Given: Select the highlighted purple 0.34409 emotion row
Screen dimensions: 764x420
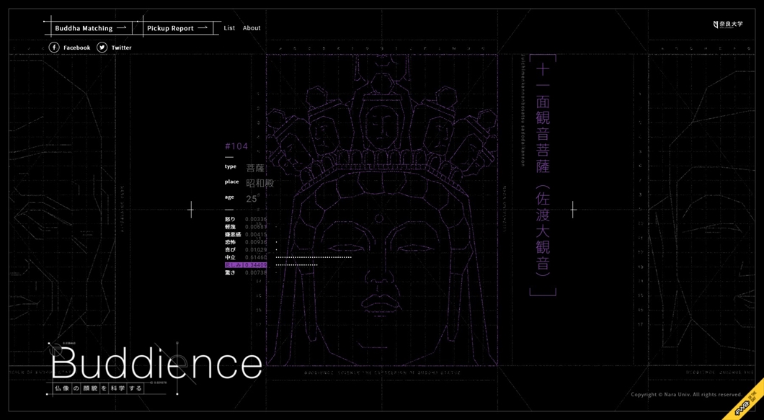Looking at the screenshot, I should coord(246,265).
